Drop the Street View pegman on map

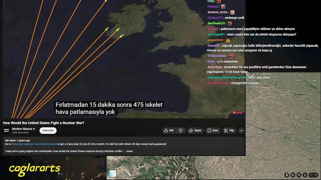[287, 175]
